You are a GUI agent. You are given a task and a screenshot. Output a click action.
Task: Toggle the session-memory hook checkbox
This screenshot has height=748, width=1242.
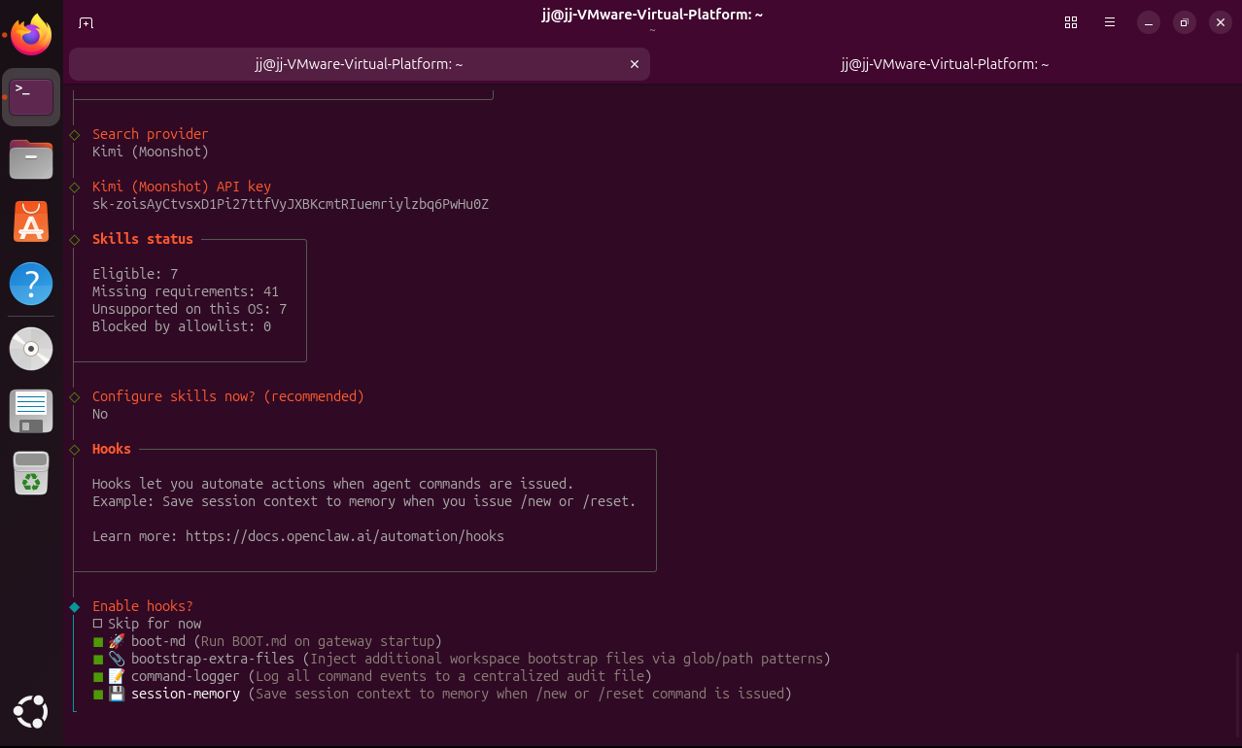click(98, 694)
